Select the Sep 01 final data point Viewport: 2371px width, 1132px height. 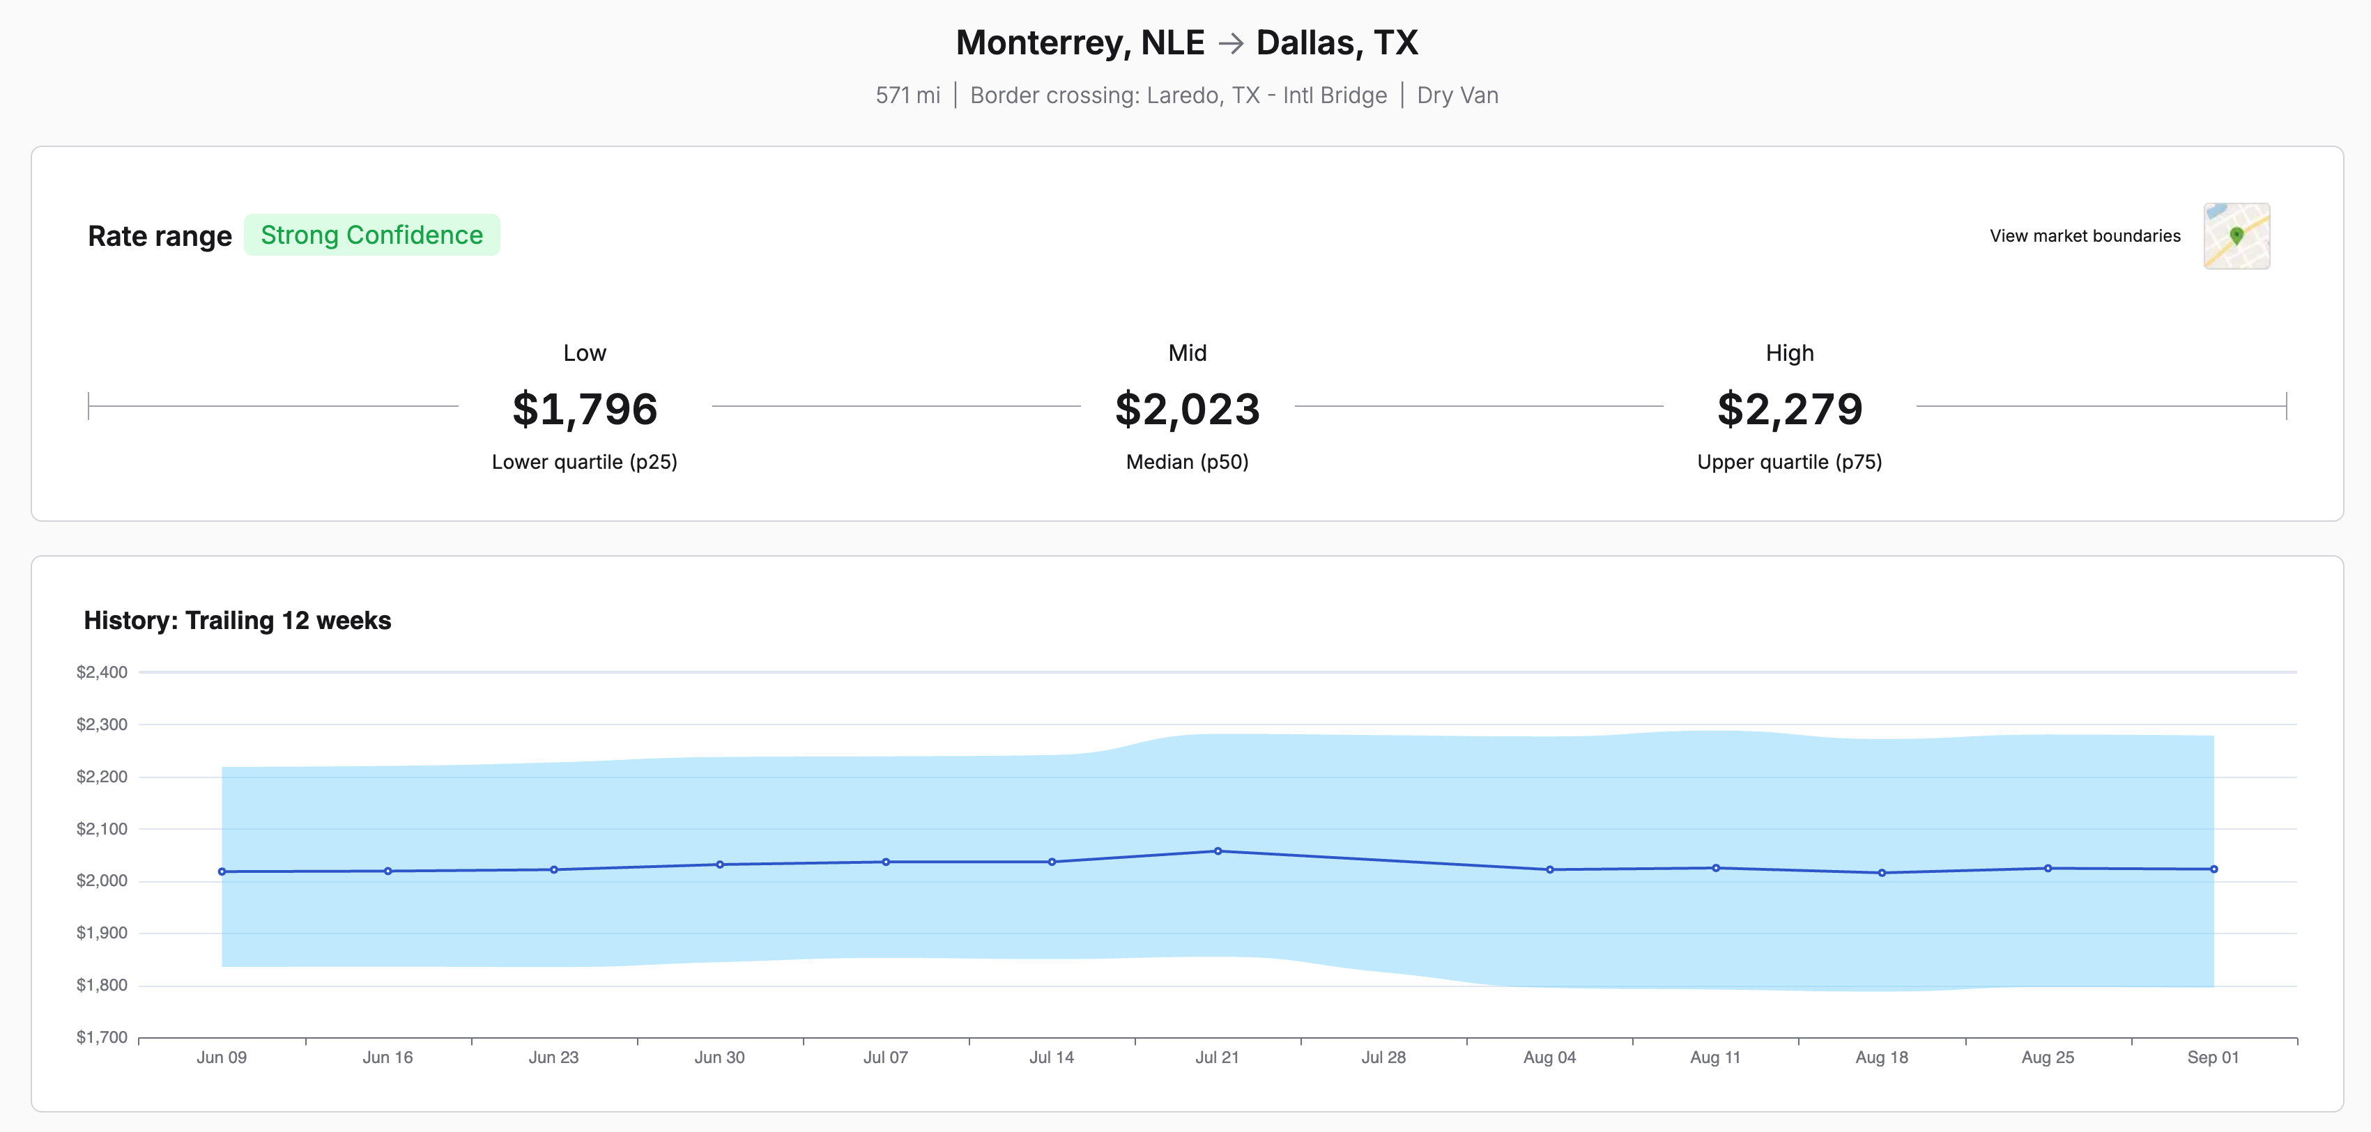point(2213,869)
